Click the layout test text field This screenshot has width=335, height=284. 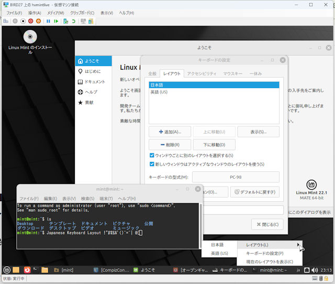(243, 210)
